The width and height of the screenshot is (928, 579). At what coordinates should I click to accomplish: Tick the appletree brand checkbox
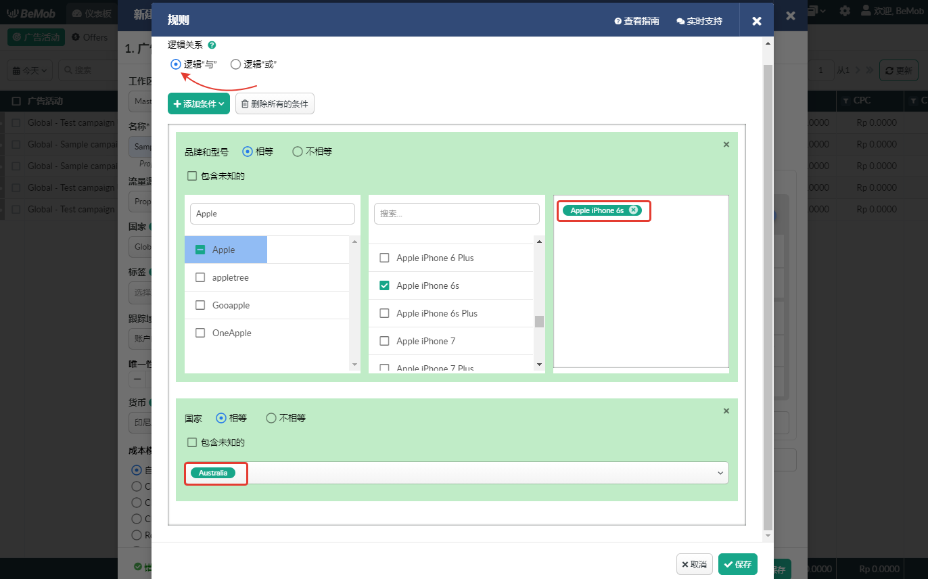(200, 277)
